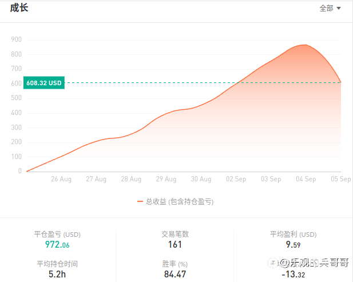Click the 100 y-axis label
Screen dimensions: 353x282
pos(17,157)
